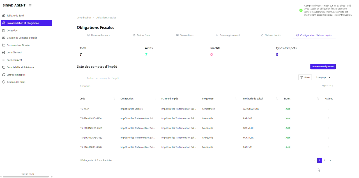
Task: Sort the table by the Code column
Action: (x=114, y=99)
